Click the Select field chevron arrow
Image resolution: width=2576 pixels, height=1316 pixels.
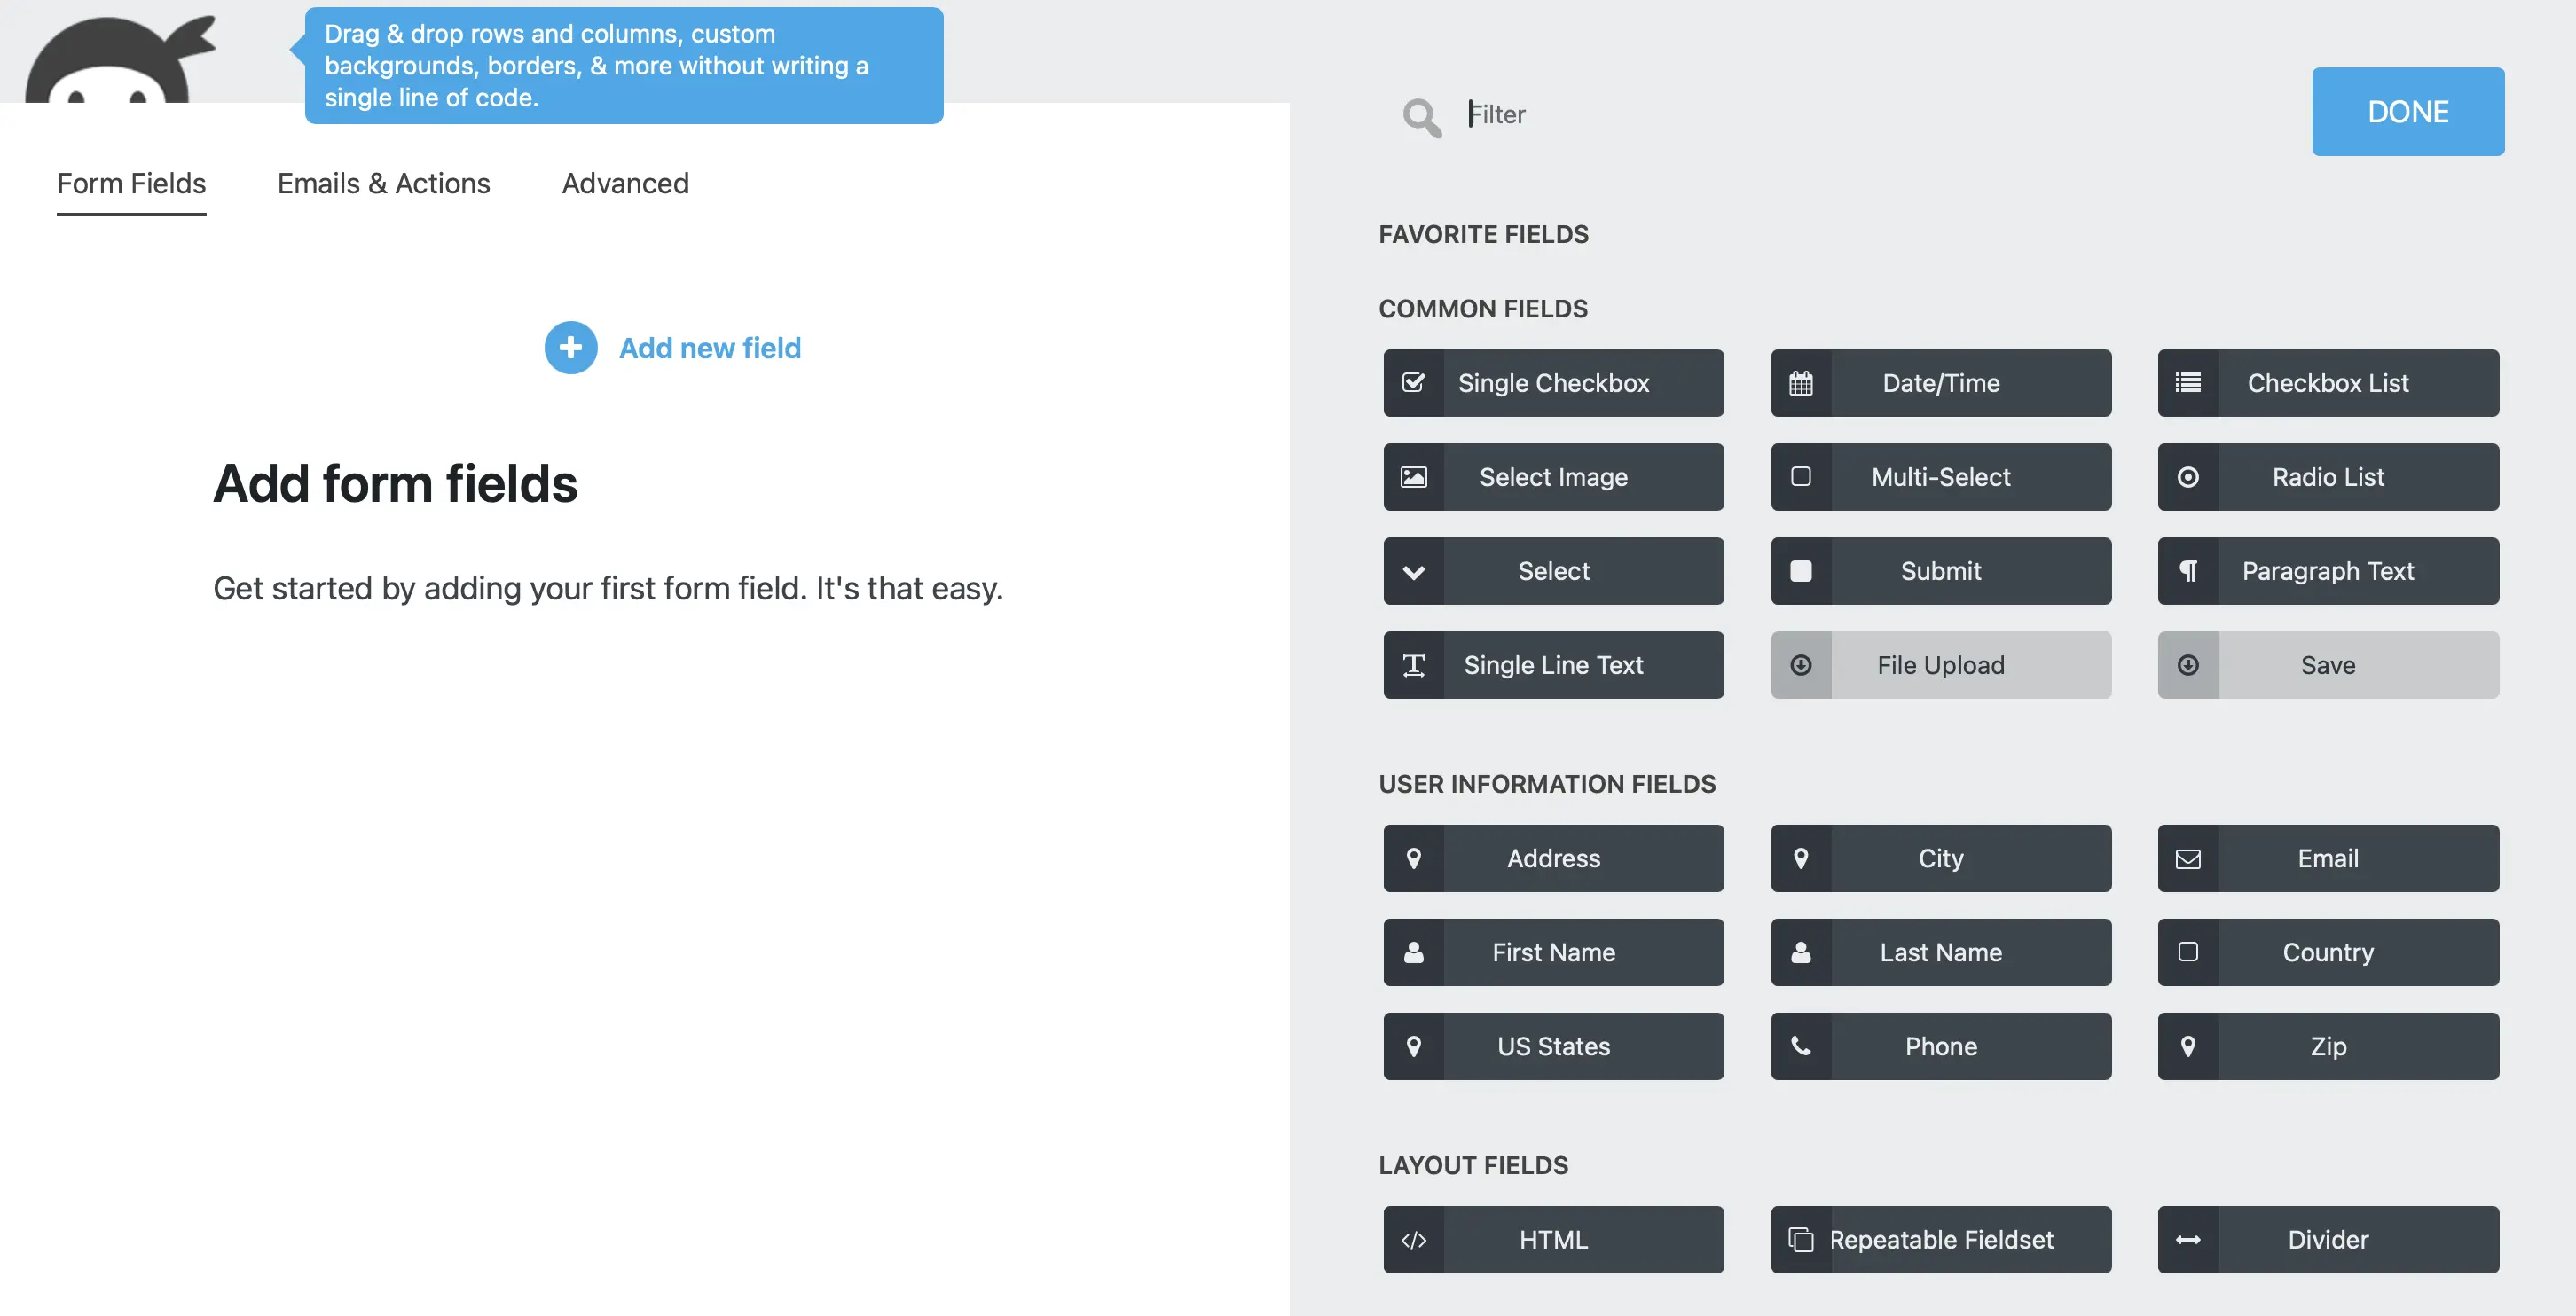[1414, 571]
